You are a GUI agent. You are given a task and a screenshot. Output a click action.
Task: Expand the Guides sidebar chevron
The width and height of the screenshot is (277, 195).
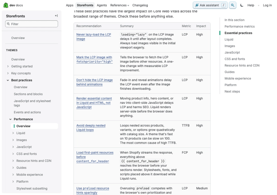[13, 168]
